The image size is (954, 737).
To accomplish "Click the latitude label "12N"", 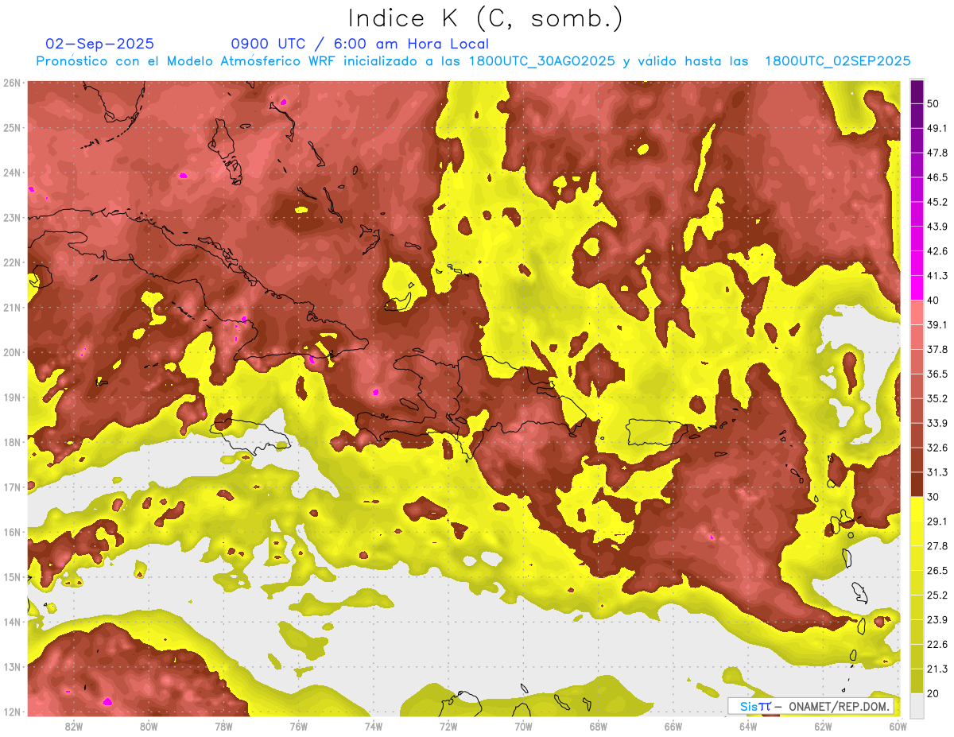I will [12, 712].
